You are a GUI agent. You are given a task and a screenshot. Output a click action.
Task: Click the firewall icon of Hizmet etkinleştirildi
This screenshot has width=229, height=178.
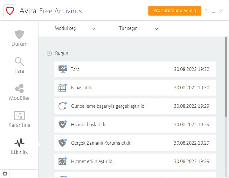click(62, 161)
